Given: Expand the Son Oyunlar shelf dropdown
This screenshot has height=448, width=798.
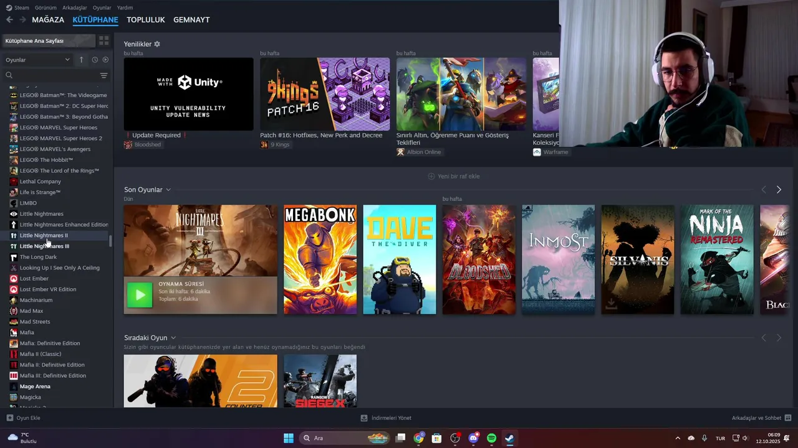Looking at the screenshot, I should point(168,190).
